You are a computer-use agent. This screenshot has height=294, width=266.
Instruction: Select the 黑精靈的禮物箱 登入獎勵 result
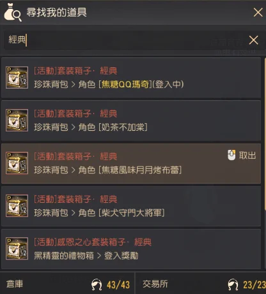[131, 249]
